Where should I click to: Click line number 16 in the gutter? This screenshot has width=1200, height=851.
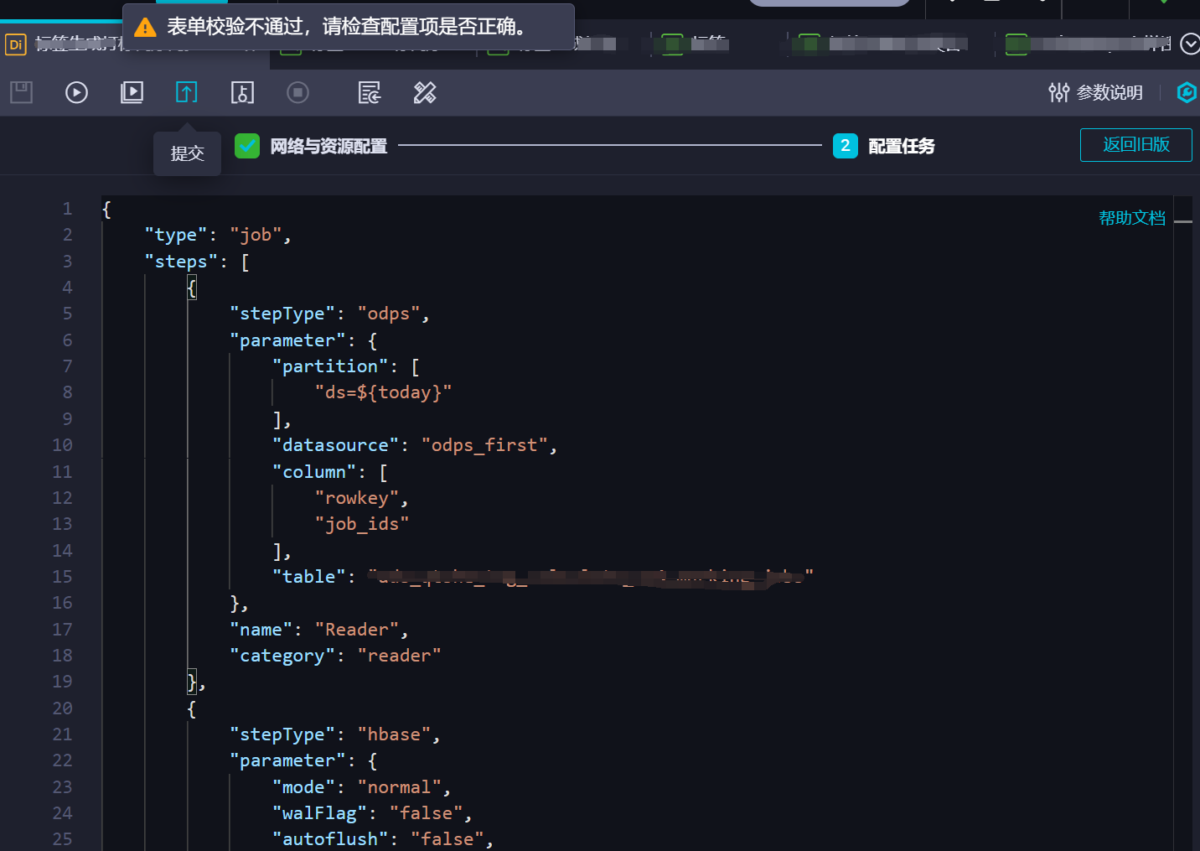click(62, 603)
